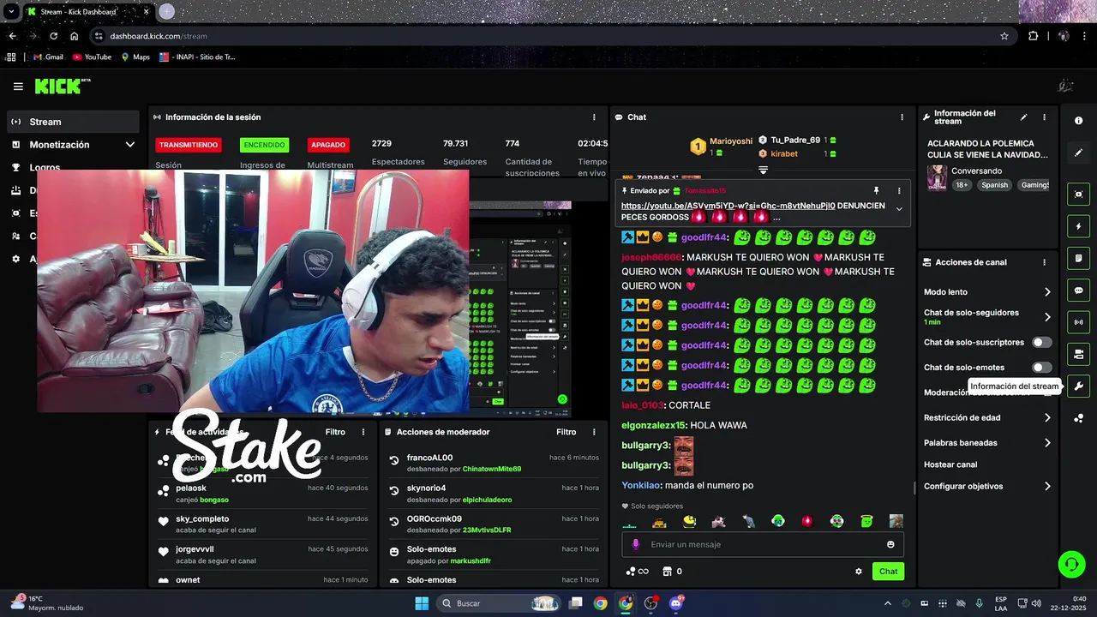Click the wrench icon in right sidebar

[x=1078, y=386]
